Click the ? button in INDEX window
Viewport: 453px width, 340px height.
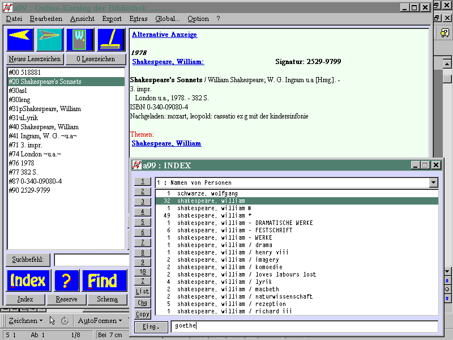tap(143, 281)
